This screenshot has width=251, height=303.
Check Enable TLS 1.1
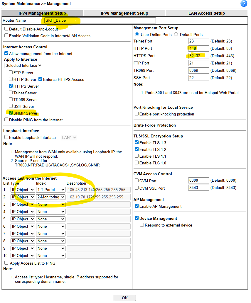point(137,156)
